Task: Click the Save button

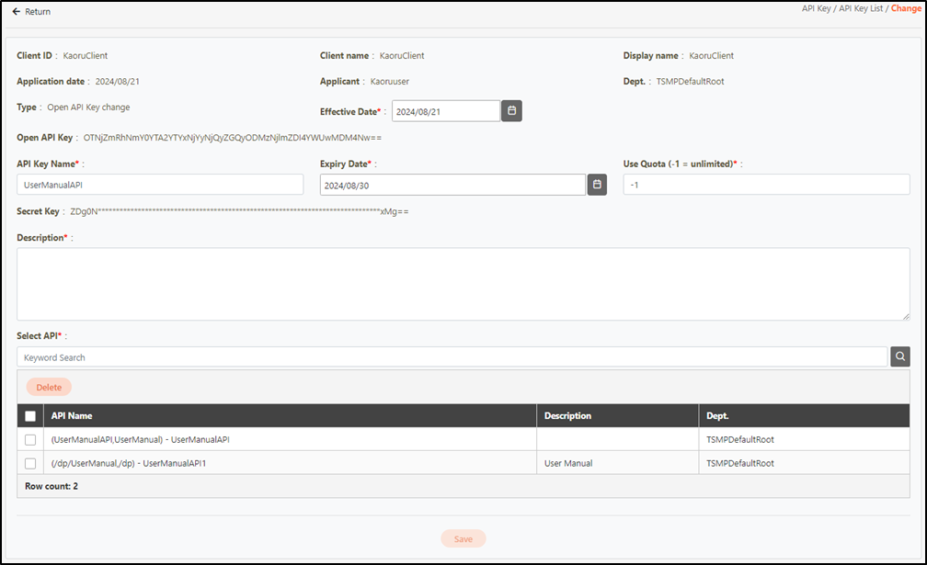Action: coord(463,539)
